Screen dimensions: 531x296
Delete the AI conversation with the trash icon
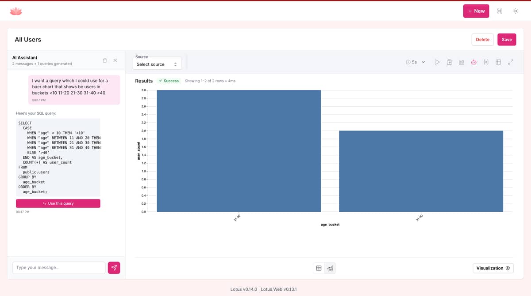tap(104, 60)
